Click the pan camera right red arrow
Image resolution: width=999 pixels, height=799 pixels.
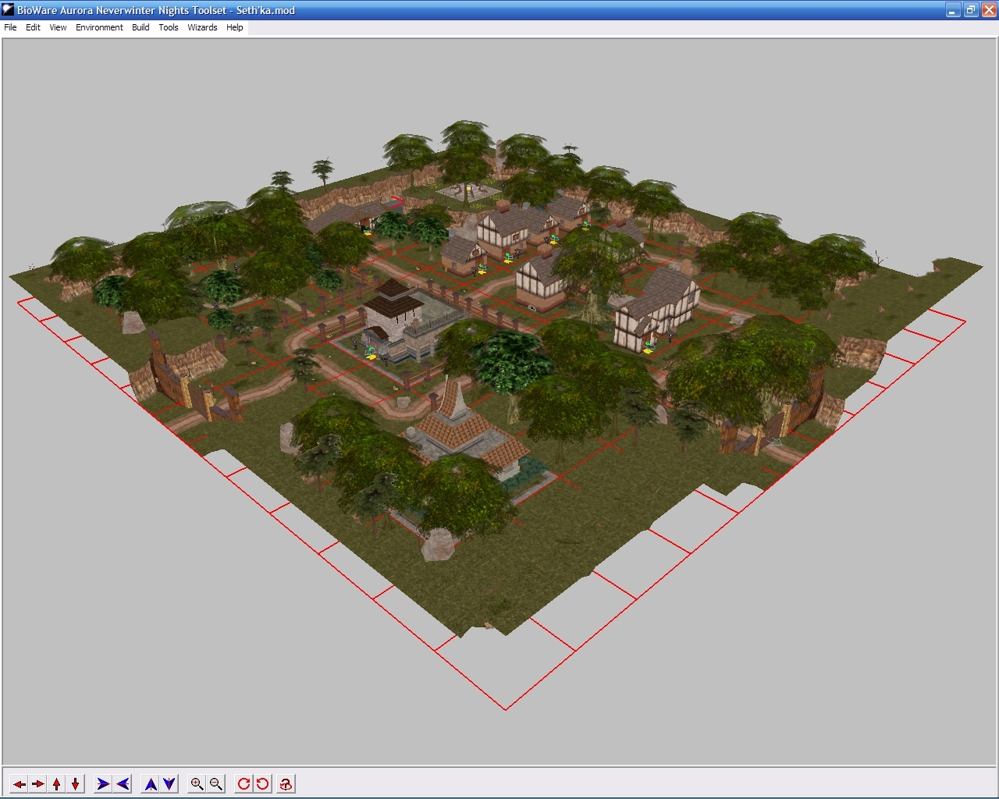tap(37, 784)
